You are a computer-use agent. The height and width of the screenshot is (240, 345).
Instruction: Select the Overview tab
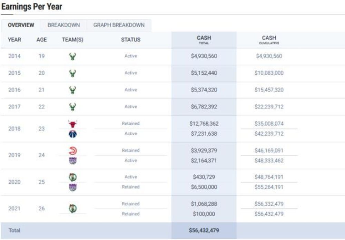(x=21, y=25)
